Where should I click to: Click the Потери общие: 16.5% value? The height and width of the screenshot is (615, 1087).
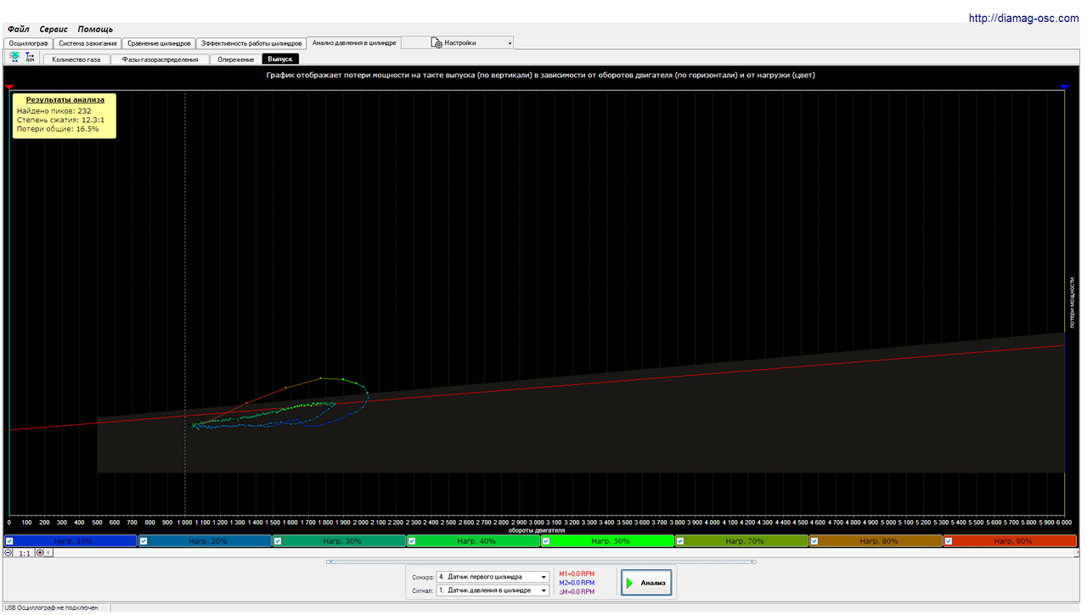(58, 129)
